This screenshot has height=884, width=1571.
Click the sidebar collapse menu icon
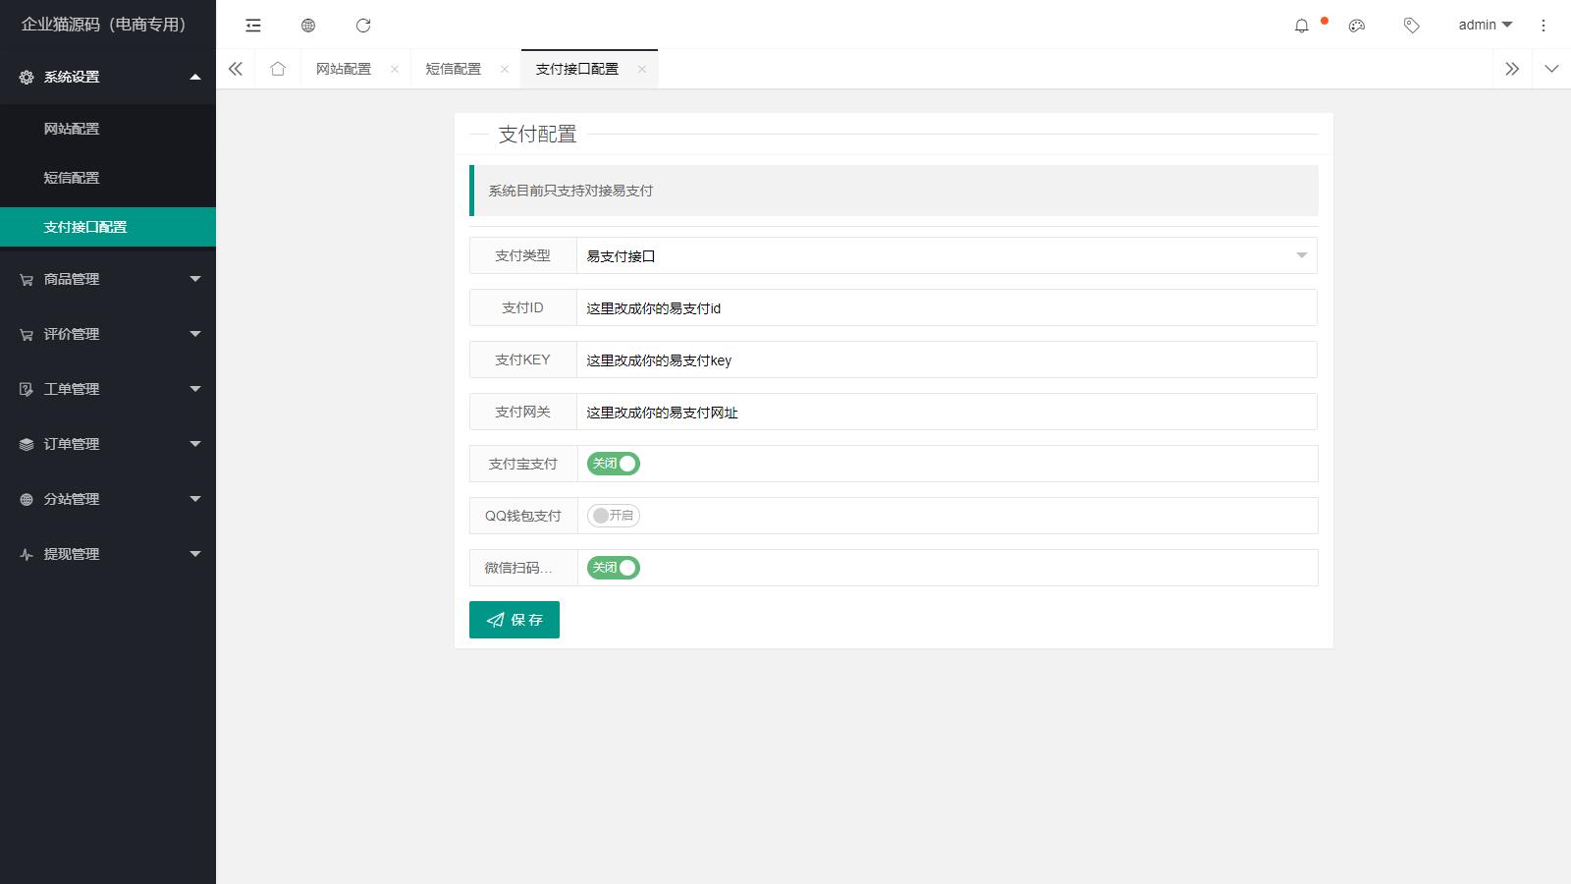tap(253, 26)
